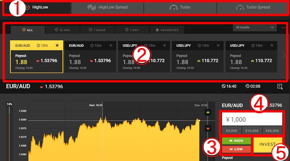The width and height of the screenshot is (290, 161).
Task: Set the amount with ¥10,000 button
Action: coord(252,131)
